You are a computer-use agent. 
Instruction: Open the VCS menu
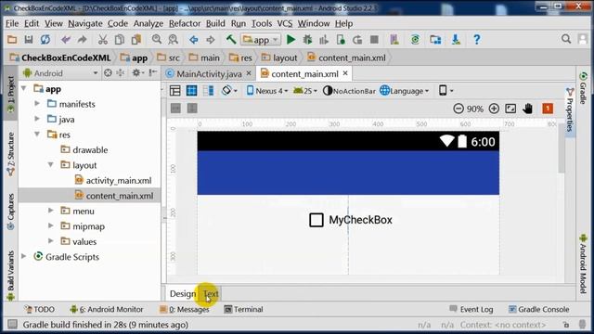[285, 23]
